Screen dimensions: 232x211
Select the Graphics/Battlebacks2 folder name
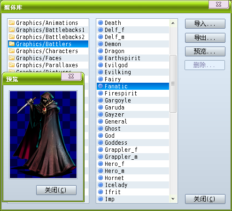[50, 37]
